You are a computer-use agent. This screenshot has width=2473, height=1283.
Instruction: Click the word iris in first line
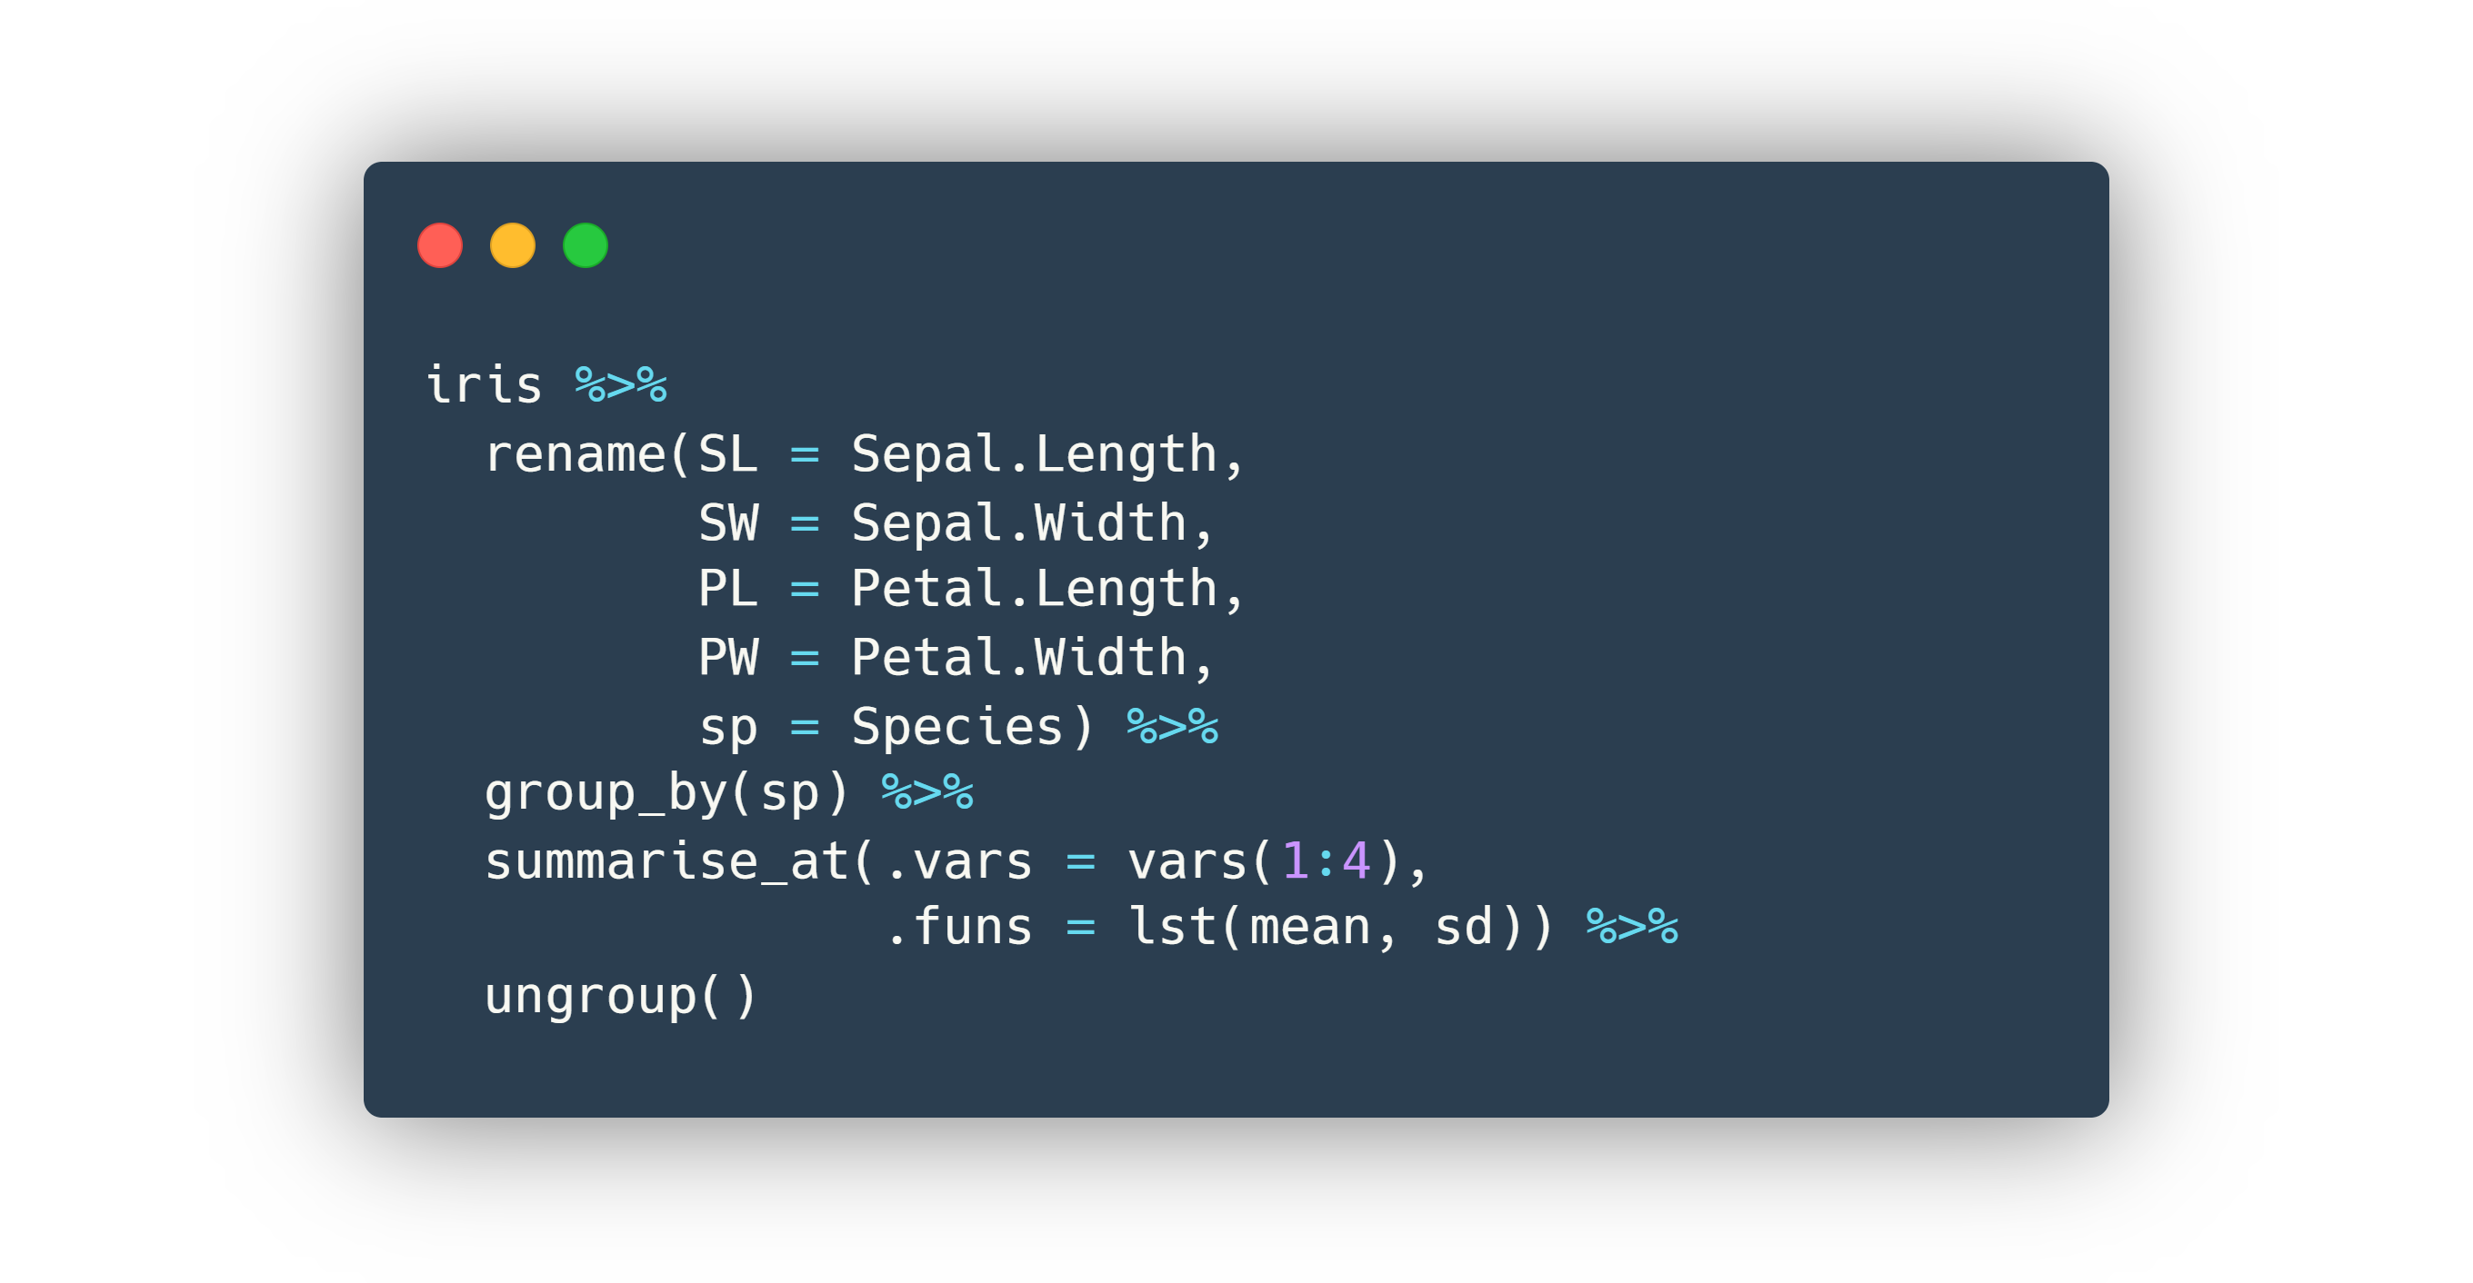[x=484, y=386]
